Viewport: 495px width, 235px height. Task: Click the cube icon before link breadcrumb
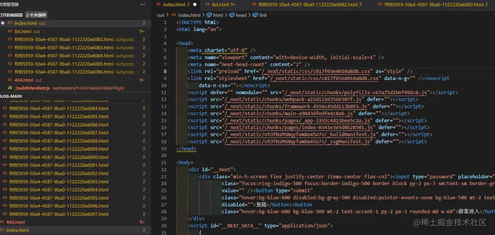point(254,15)
